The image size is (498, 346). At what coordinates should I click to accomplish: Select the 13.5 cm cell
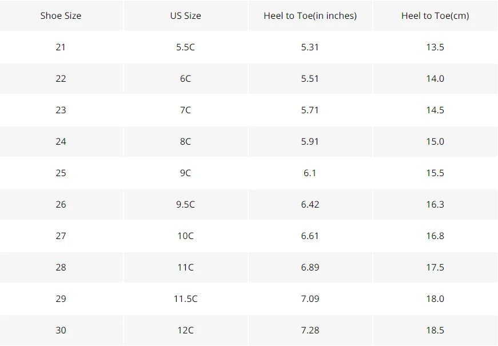tap(435, 47)
